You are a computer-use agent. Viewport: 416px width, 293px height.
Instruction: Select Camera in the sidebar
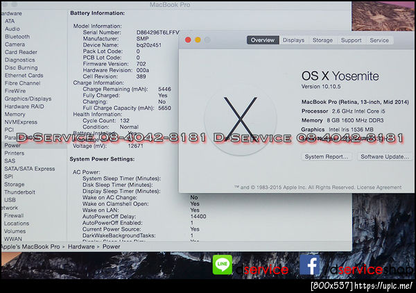15,44
